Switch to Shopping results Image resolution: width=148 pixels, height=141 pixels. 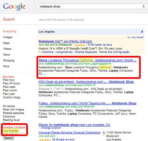point(9,60)
